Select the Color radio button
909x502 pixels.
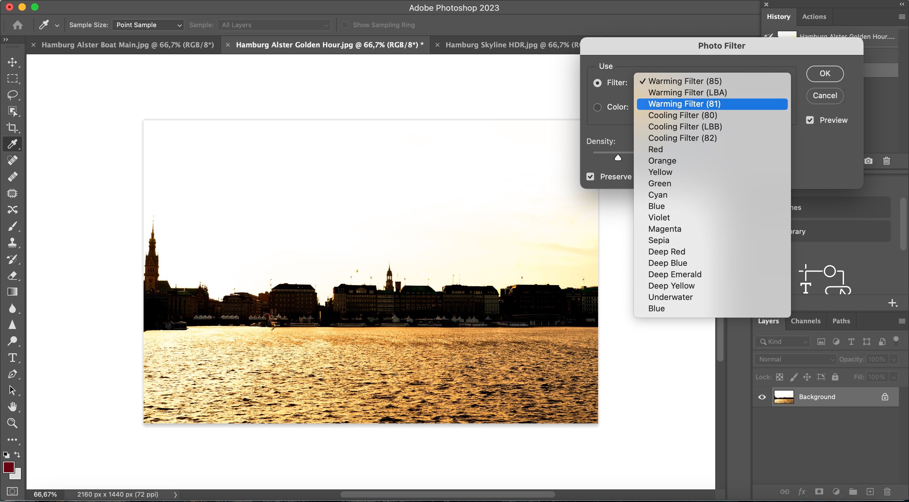(x=597, y=107)
